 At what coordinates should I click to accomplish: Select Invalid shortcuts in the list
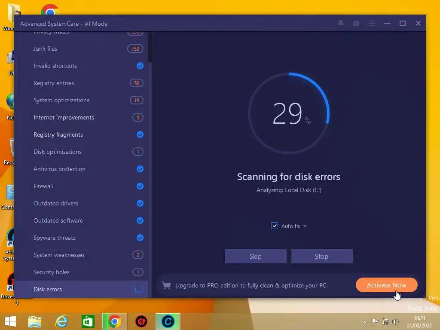[x=81, y=66]
